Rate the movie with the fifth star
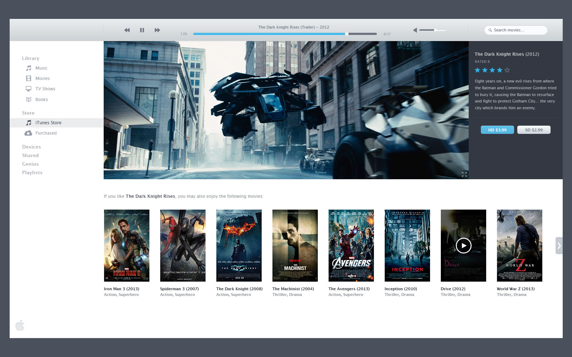Image resolution: width=572 pixels, height=357 pixels. pos(507,70)
